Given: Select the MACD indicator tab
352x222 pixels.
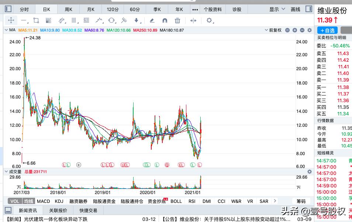Looking at the screenshot, I should [43, 201].
